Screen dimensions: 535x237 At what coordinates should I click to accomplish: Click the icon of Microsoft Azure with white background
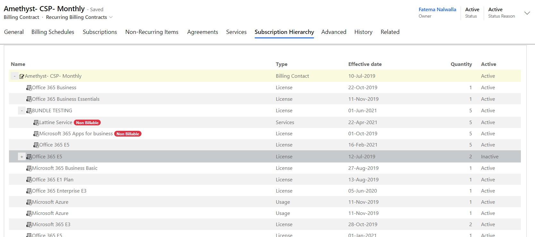pyautogui.click(x=29, y=213)
